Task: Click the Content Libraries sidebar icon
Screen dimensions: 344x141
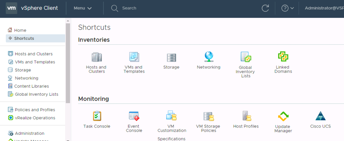Action: click(x=10, y=86)
